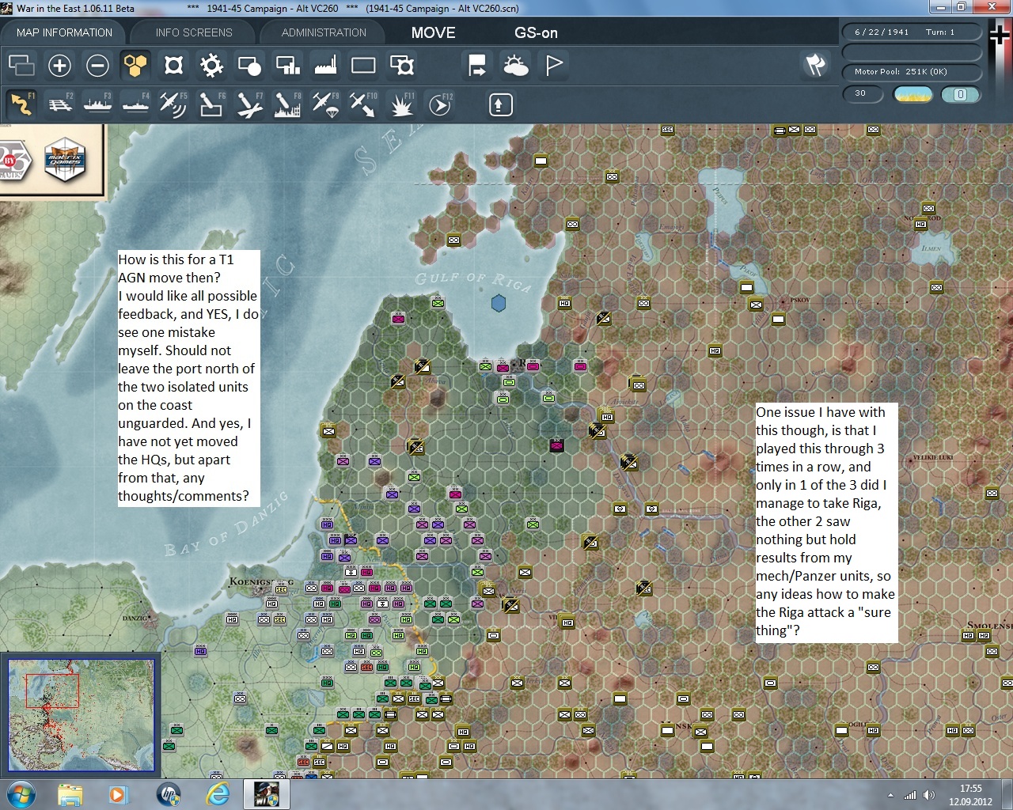Click the twin white flags icon
This screenshot has width=1013, height=810.
[x=815, y=65]
